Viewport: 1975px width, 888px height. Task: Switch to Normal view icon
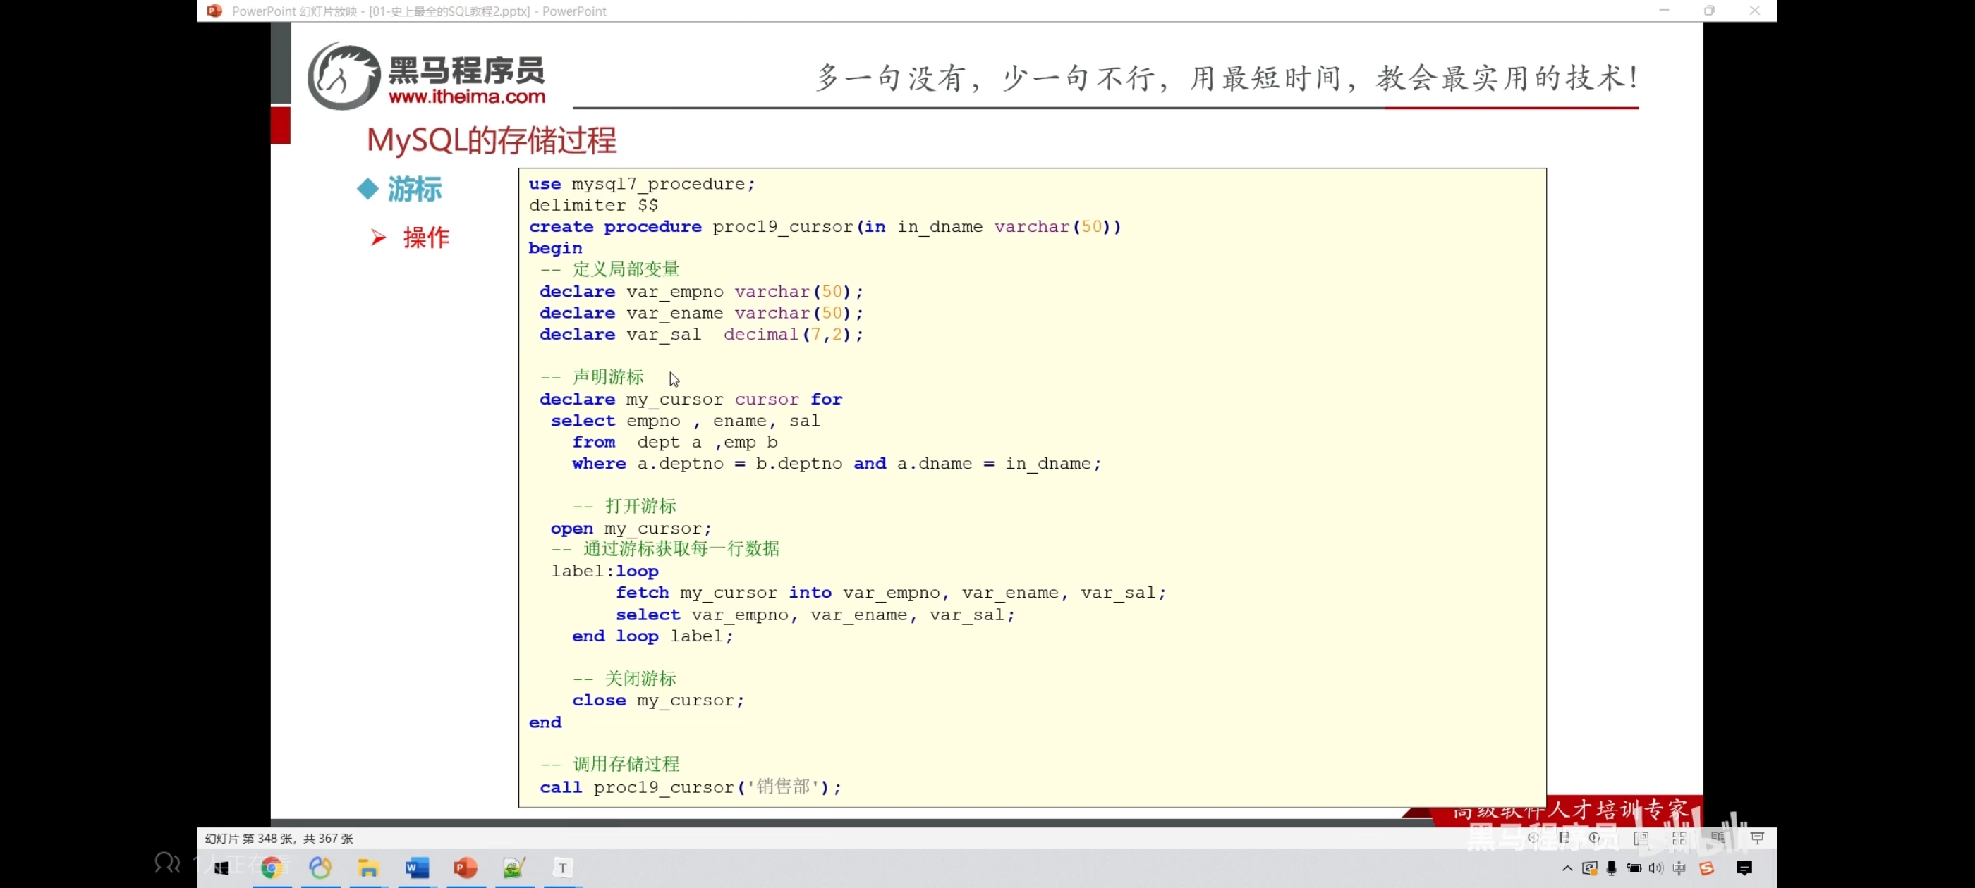coord(1641,838)
